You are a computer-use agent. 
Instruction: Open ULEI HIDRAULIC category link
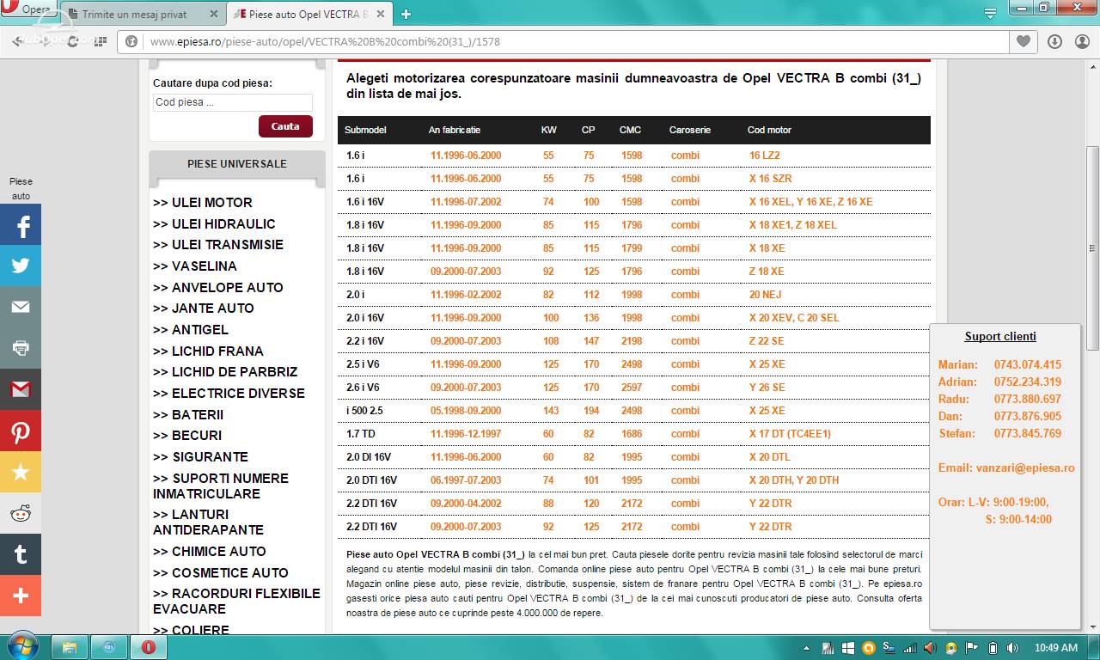click(x=214, y=224)
